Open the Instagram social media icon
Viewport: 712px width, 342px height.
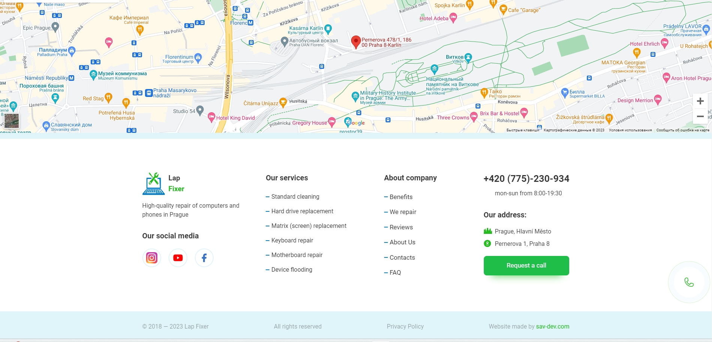coord(151,258)
